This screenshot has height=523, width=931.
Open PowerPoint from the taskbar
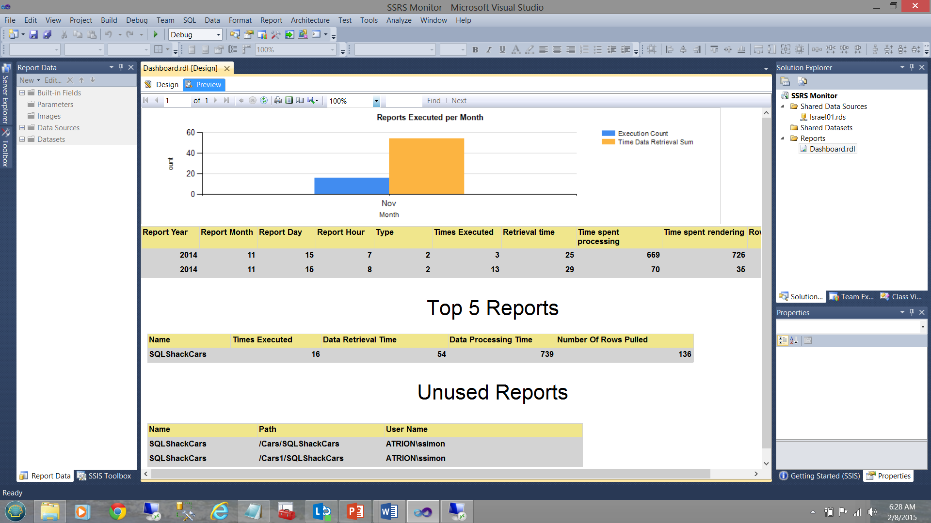click(355, 511)
